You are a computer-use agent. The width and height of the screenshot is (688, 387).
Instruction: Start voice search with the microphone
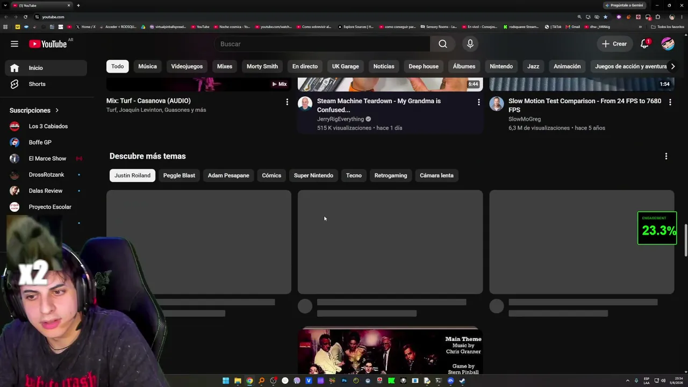click(x=470, y=44)
